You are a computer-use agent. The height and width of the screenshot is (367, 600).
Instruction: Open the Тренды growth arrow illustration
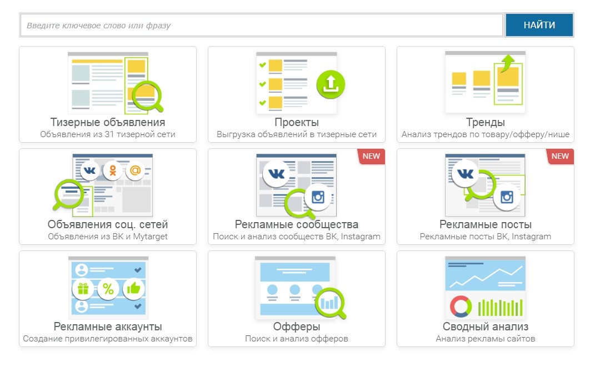click(485, 82)
